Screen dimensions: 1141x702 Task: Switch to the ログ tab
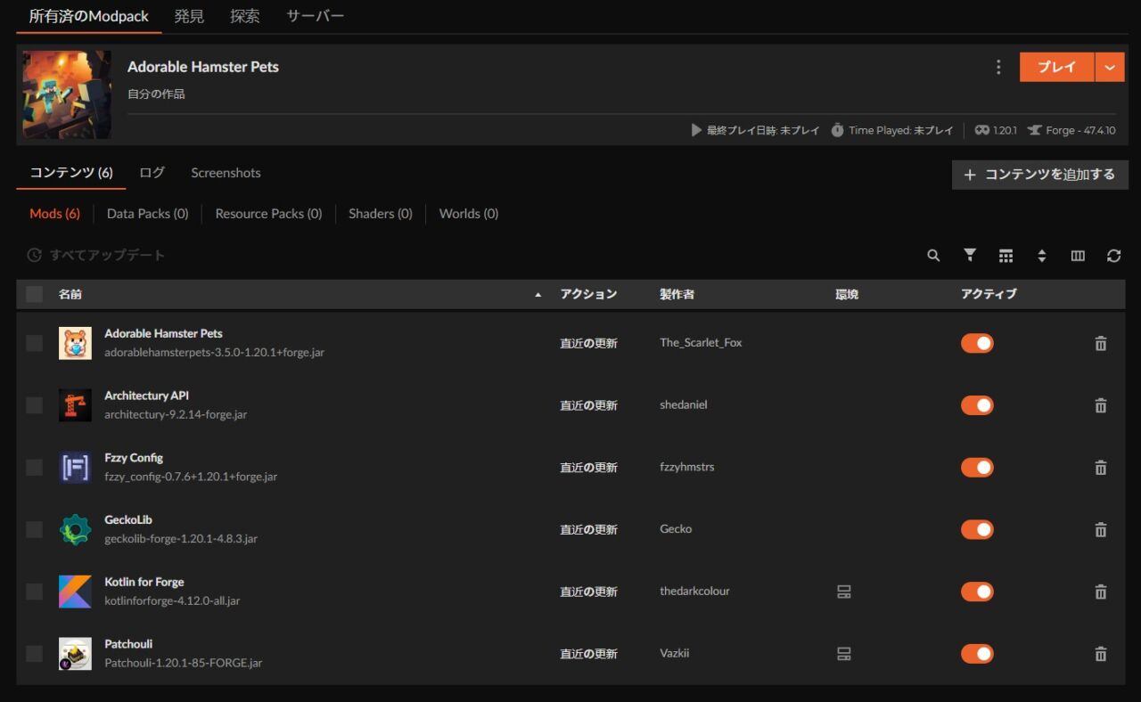(x=152, y=173)
